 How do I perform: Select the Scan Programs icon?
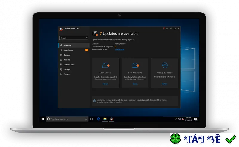point(136,65)
